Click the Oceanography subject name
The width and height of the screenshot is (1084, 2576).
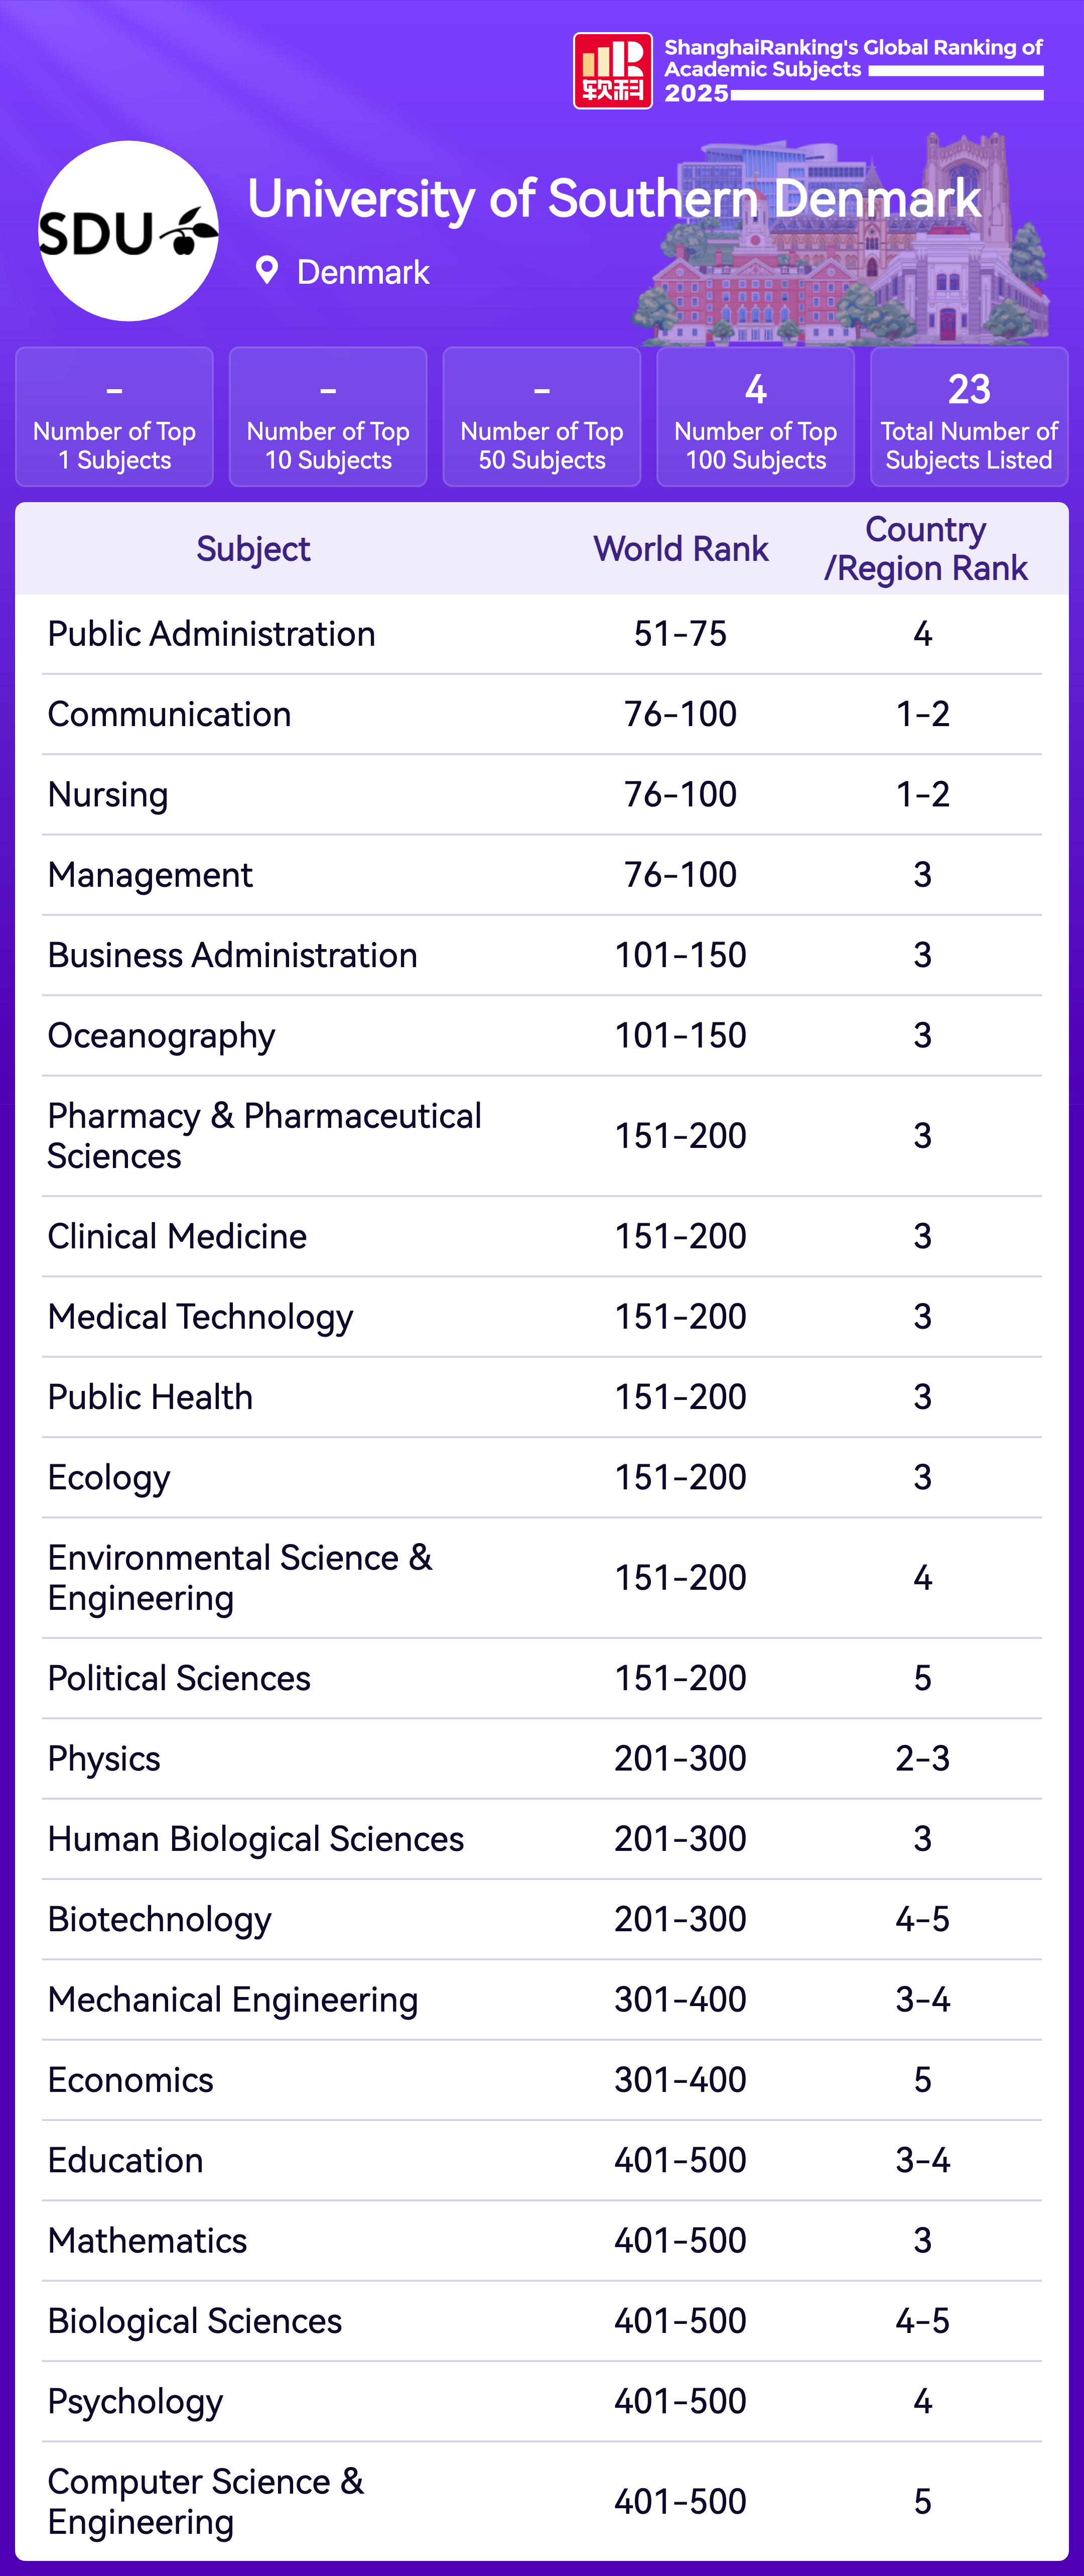point(161,1036)
